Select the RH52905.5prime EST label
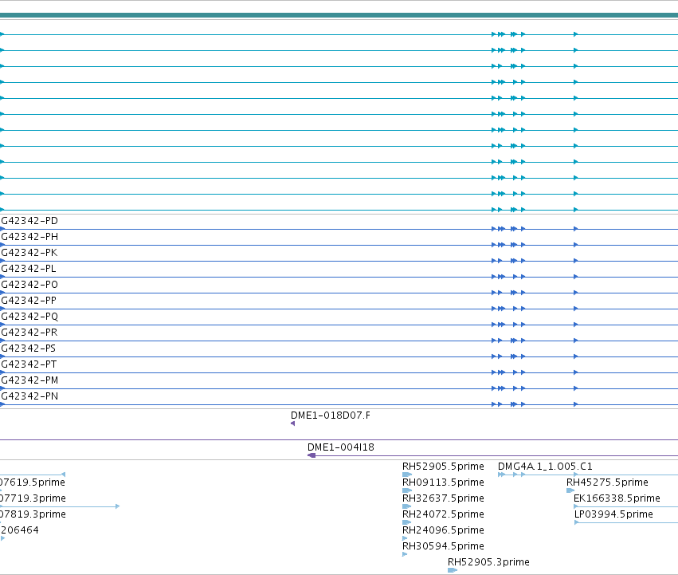Image resolution: width=678 pixels, height=575 pixels. pyautogui.click(x=443, y=467)
